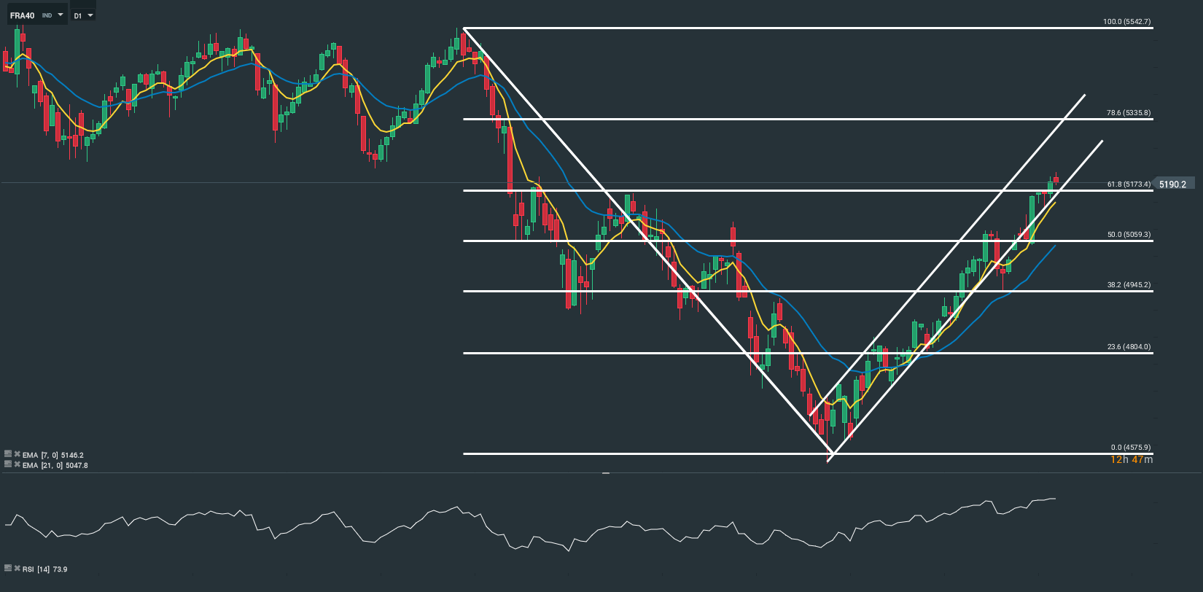Screen dimensions: 1203x592
Task: Select the 78.6 (5335.8) Fibonacci level label
Action: point(1129,113)
